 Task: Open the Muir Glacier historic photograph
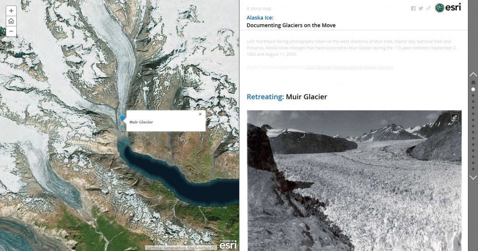coord(354,181)
